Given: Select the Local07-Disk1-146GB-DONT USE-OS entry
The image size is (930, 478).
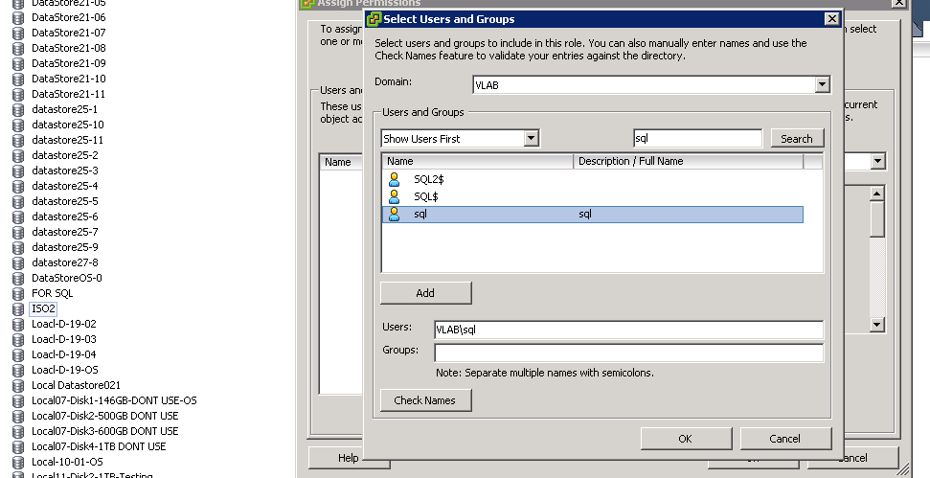Looking at the screenshot, I should pos(114,401).
